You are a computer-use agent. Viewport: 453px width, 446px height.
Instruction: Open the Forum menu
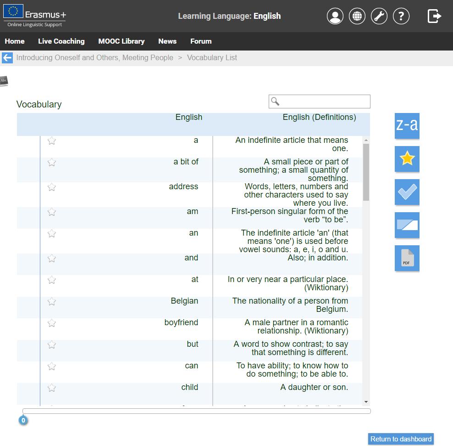pos(201,41)
